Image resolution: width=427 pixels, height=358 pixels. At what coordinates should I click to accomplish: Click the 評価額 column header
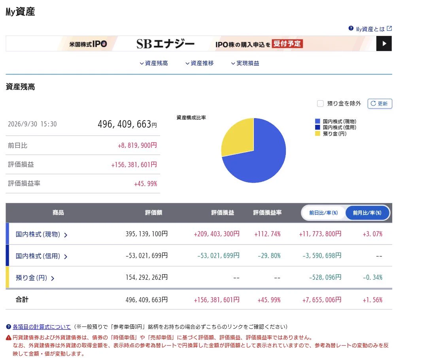pyautogui.click(x=153, y=213)
